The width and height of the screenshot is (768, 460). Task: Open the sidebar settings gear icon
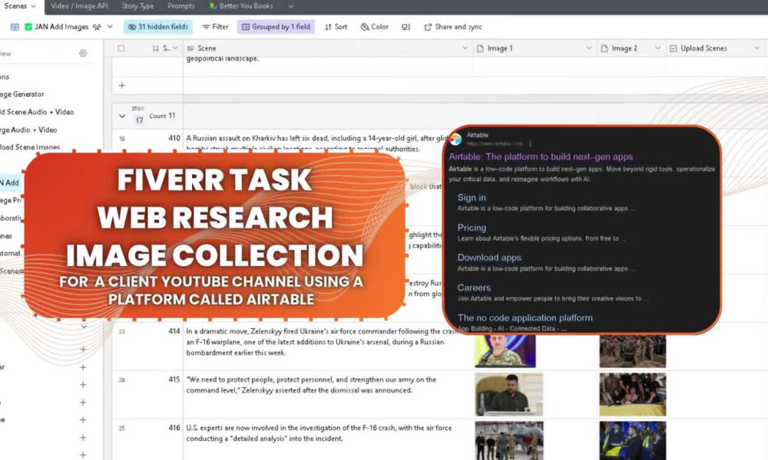click(x=83, y=54)
